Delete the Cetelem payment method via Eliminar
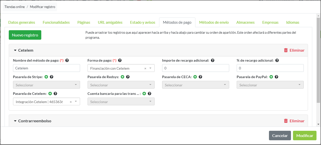The width and height of the screenshot is (321, 145). (294, 50)
